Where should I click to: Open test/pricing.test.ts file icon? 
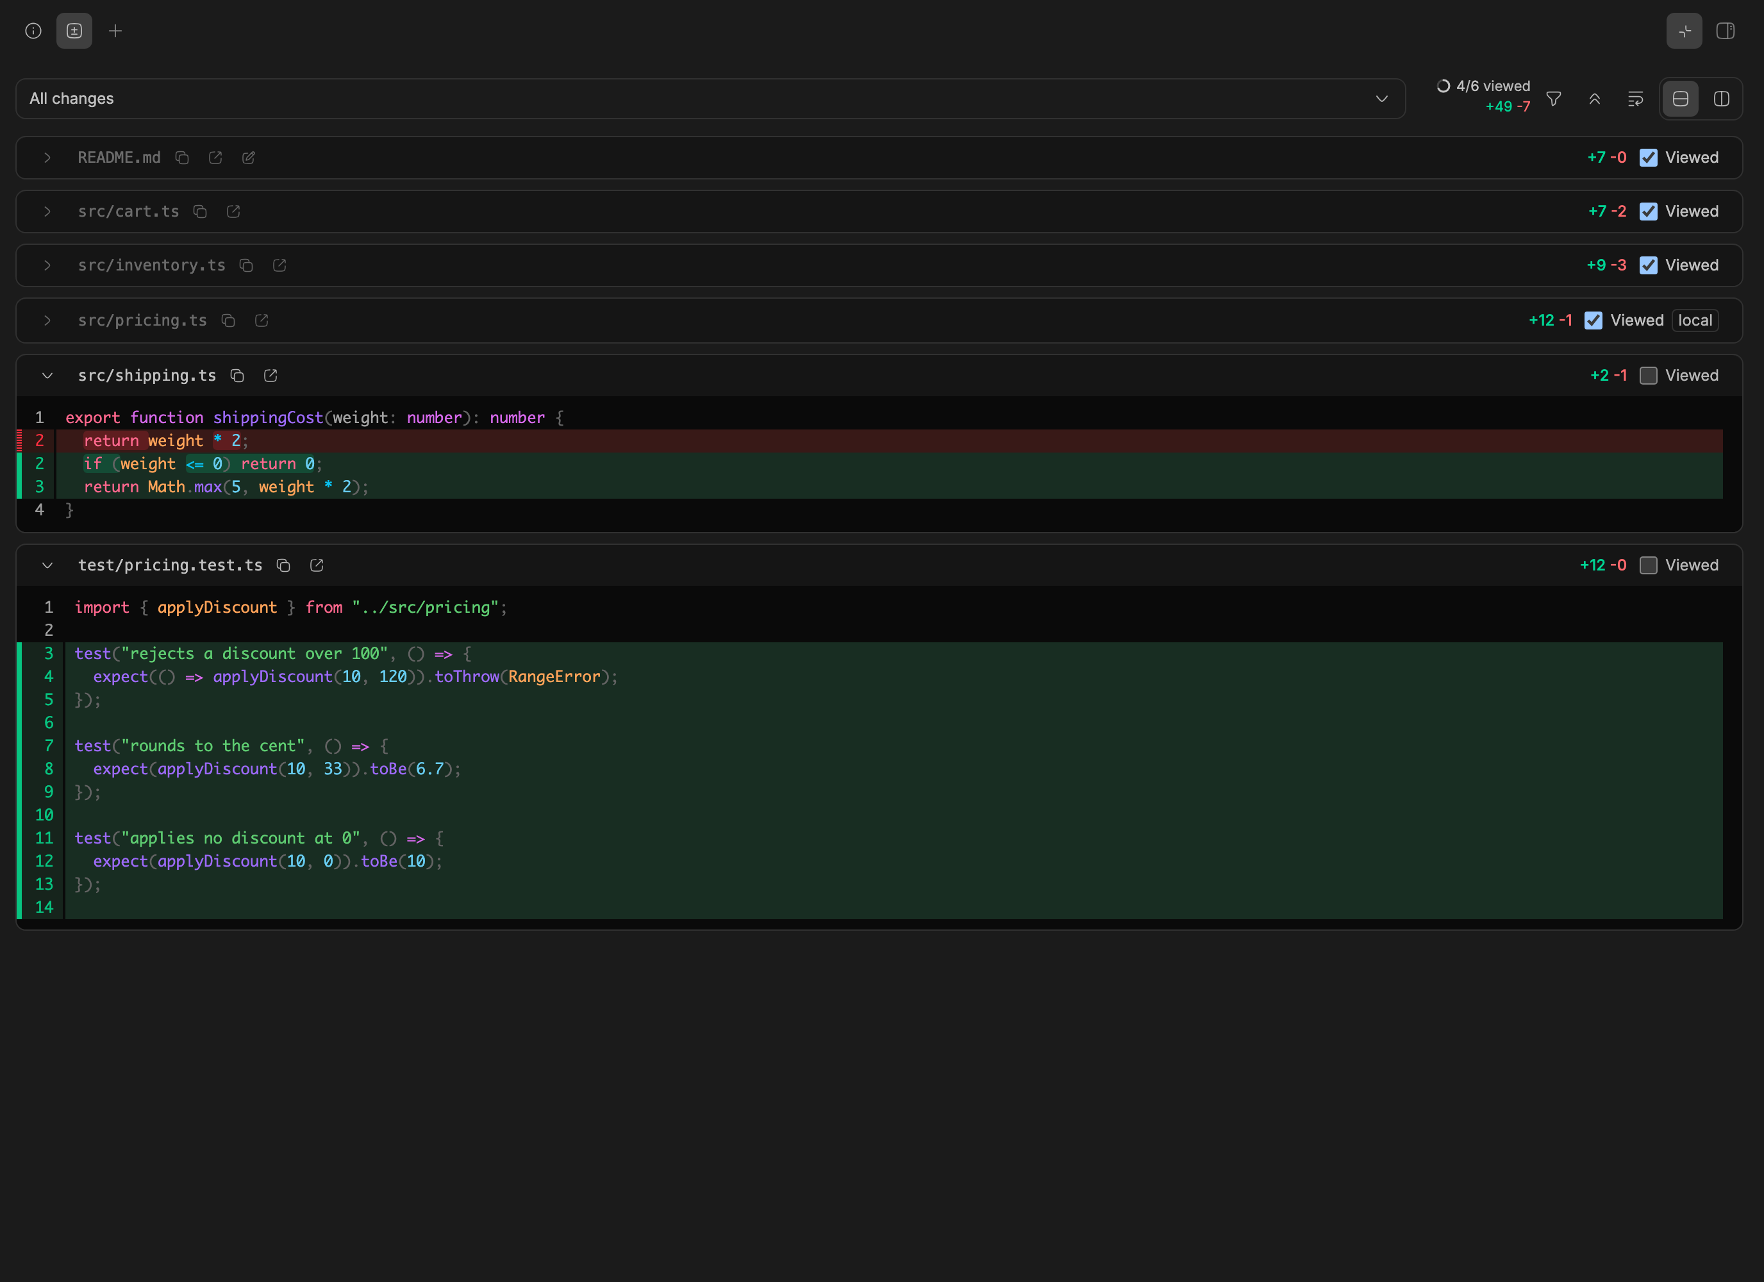tap(317, 565)
